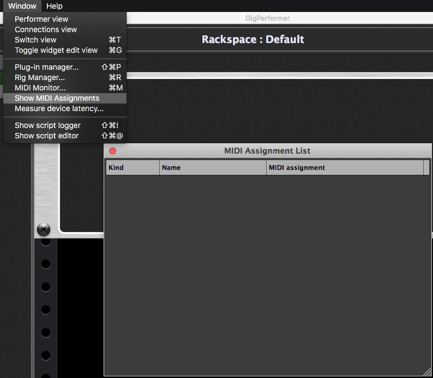Select Show script logger

[65, 125]
